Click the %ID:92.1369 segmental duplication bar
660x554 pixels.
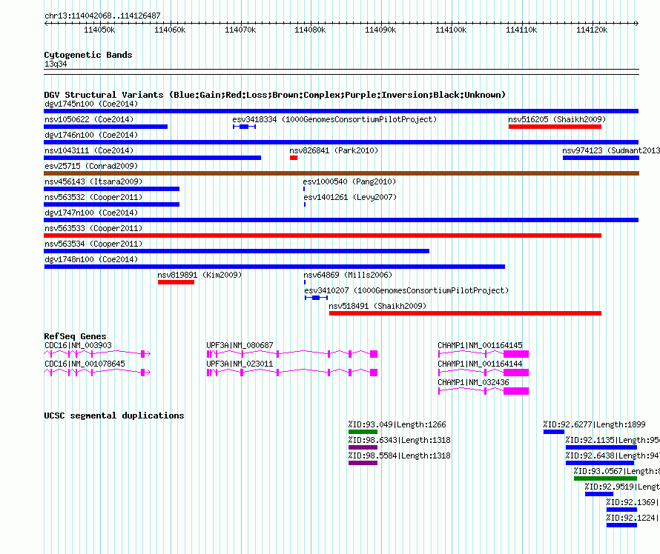621,510
